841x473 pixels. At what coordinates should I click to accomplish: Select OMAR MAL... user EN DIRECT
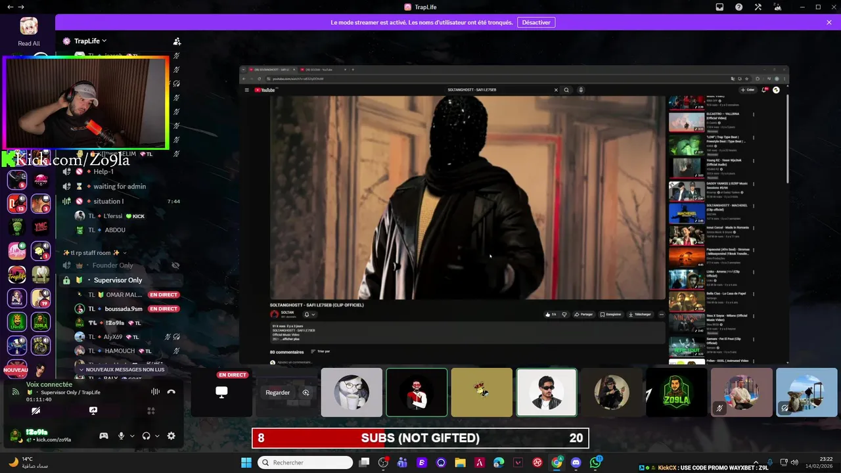coord(124,295)
